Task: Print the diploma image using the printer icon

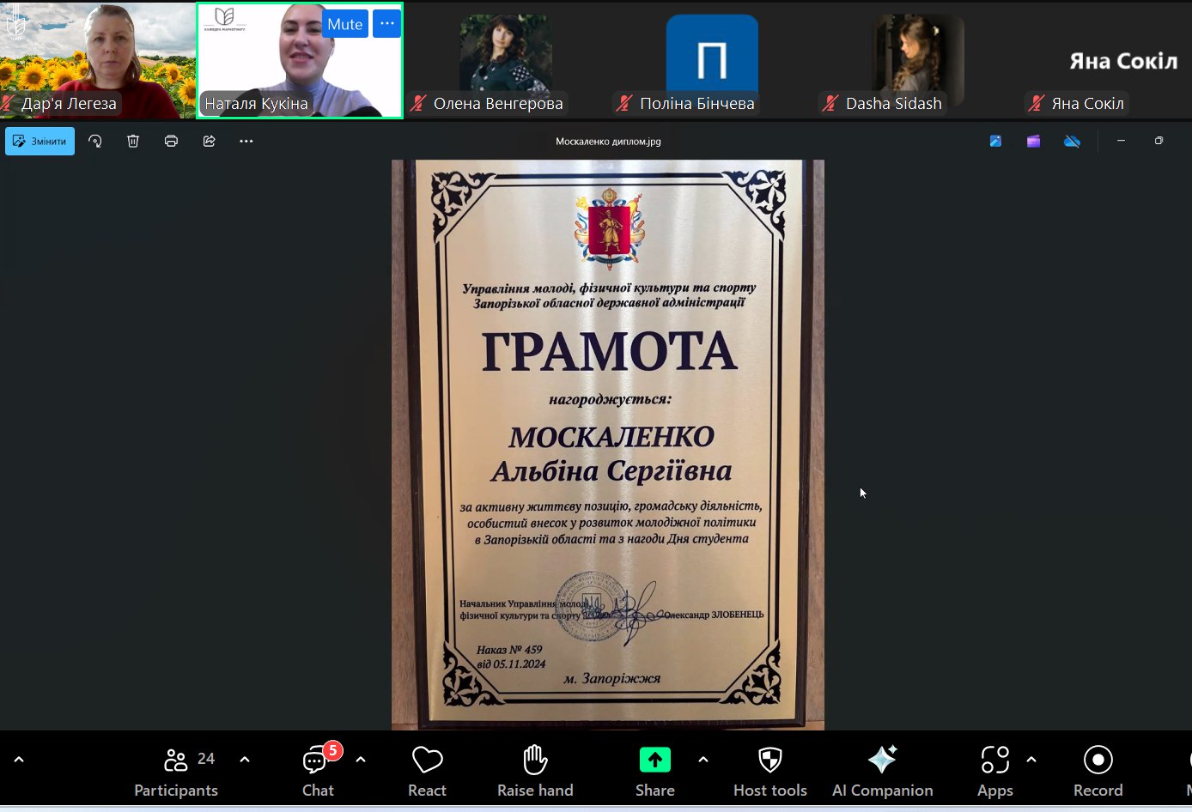Action: coord(171,141)
